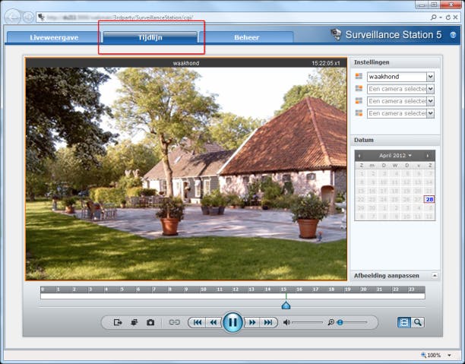The image size is (465, 364).
Task: Mute audio with the speaker icon
Action: coord(286,322)
